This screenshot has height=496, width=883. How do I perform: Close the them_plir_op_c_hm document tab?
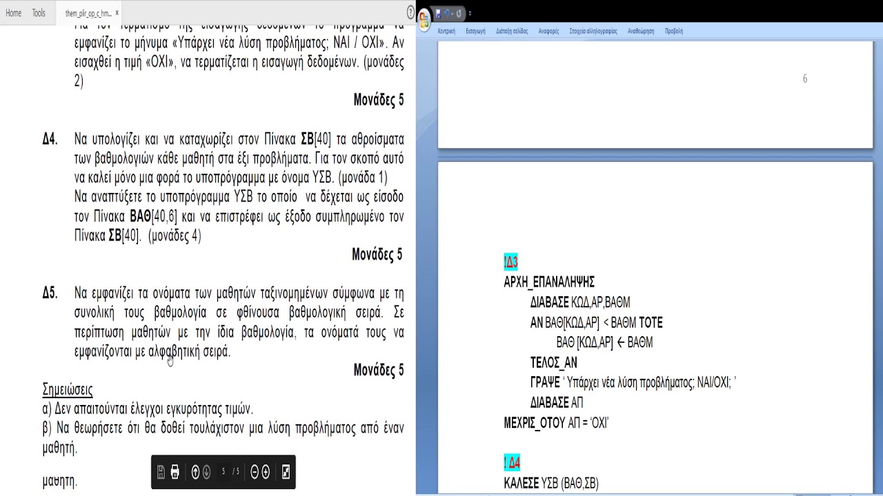(117, 13)
